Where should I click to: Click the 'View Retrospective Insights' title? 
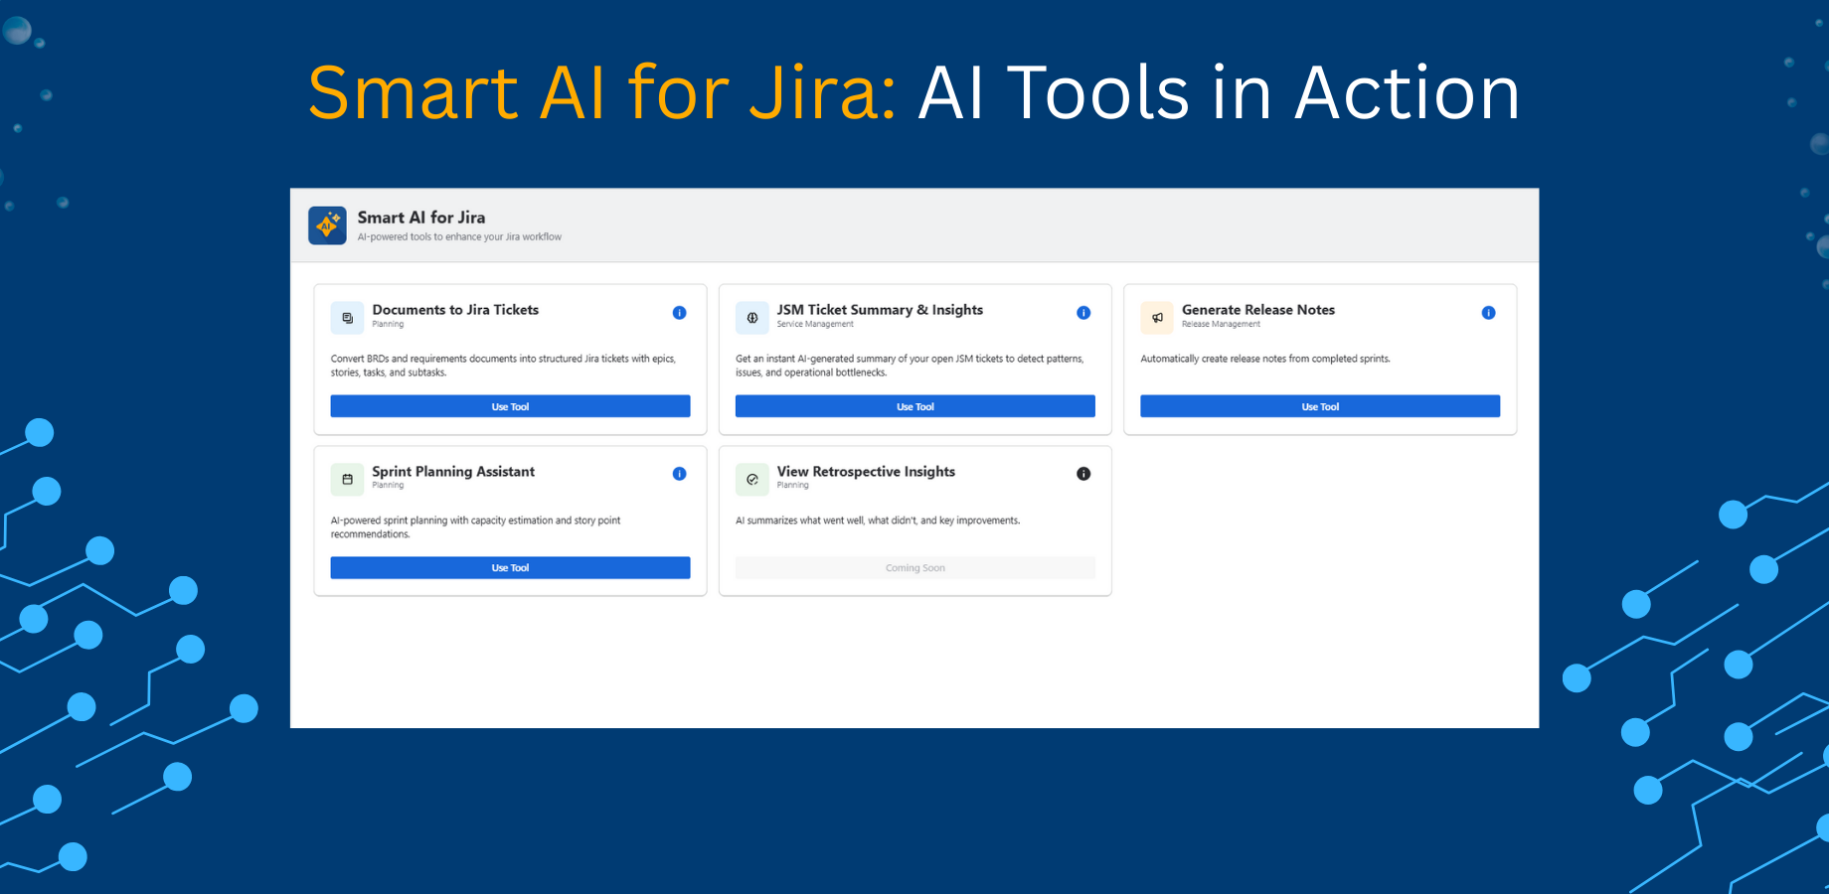coord(866,471)
